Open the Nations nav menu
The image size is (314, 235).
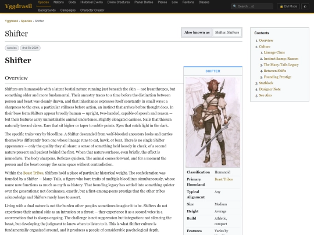click(x=59, y=2)
